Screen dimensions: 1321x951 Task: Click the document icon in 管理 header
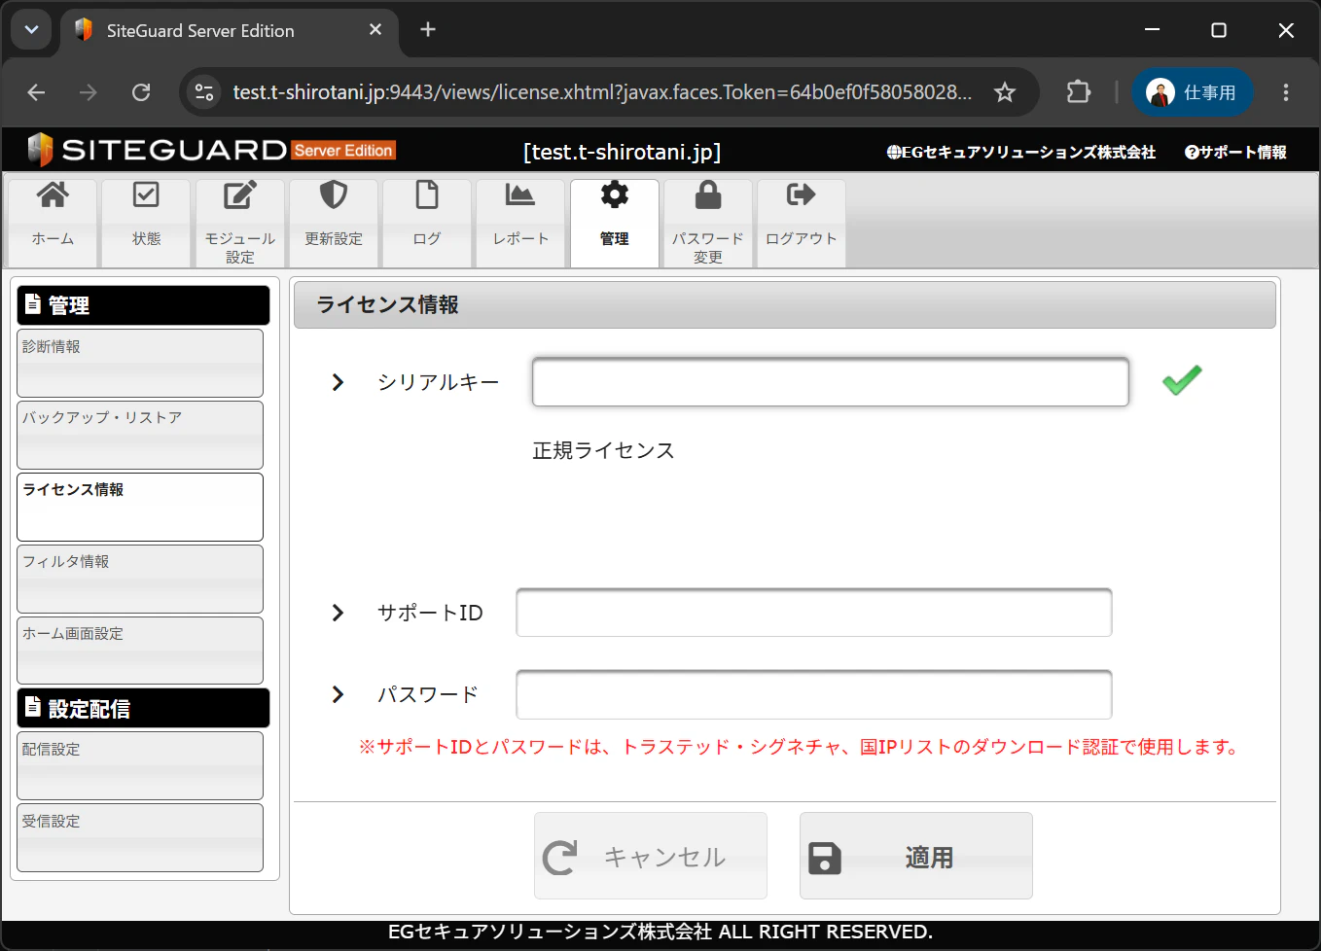coord(33,303)
